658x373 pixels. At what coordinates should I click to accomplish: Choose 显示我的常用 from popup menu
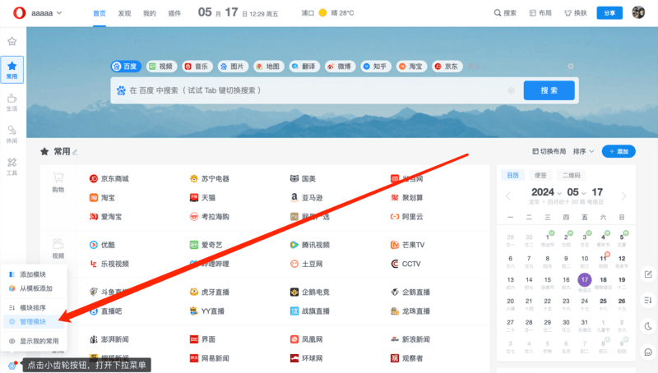coord(34,341)
